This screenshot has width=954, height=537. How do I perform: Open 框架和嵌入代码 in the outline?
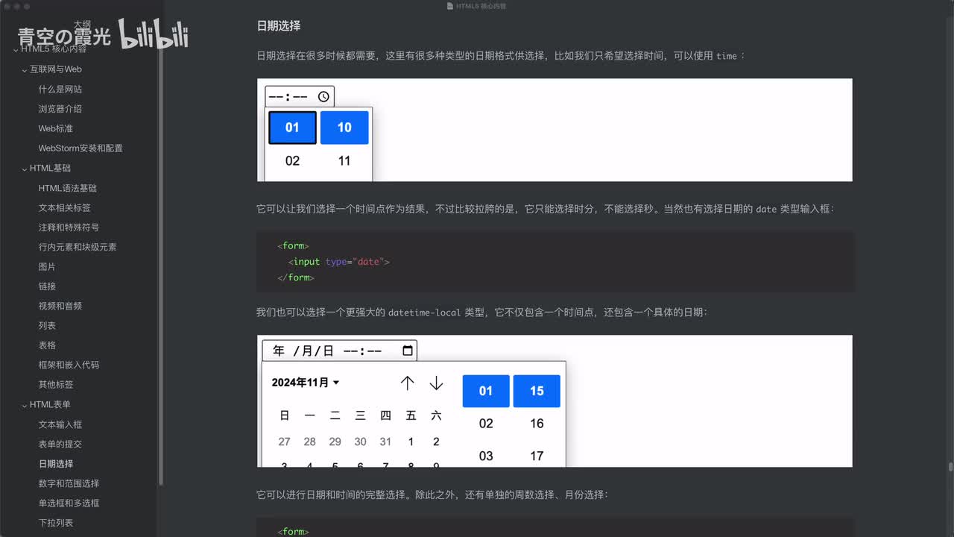[69, 365]
